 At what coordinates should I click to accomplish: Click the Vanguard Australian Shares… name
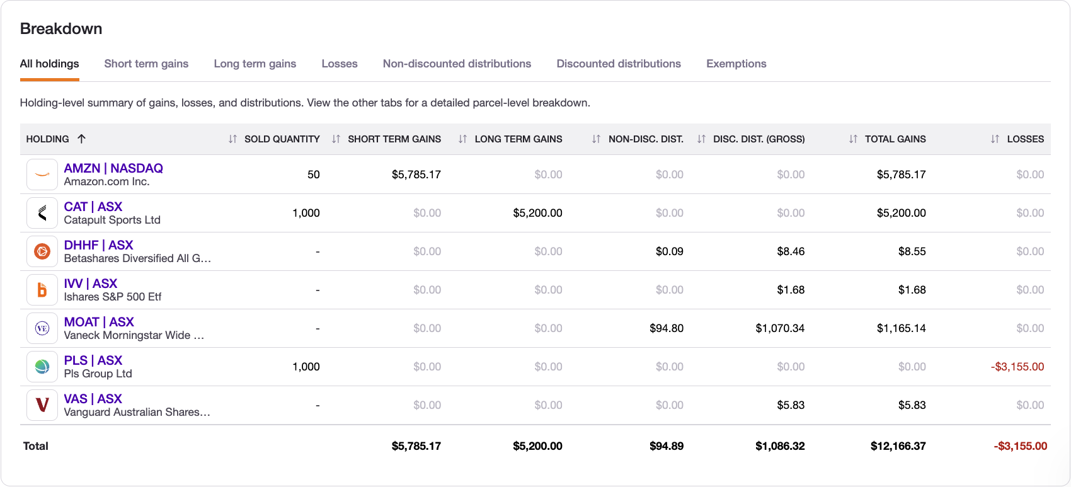click(137, 412)
